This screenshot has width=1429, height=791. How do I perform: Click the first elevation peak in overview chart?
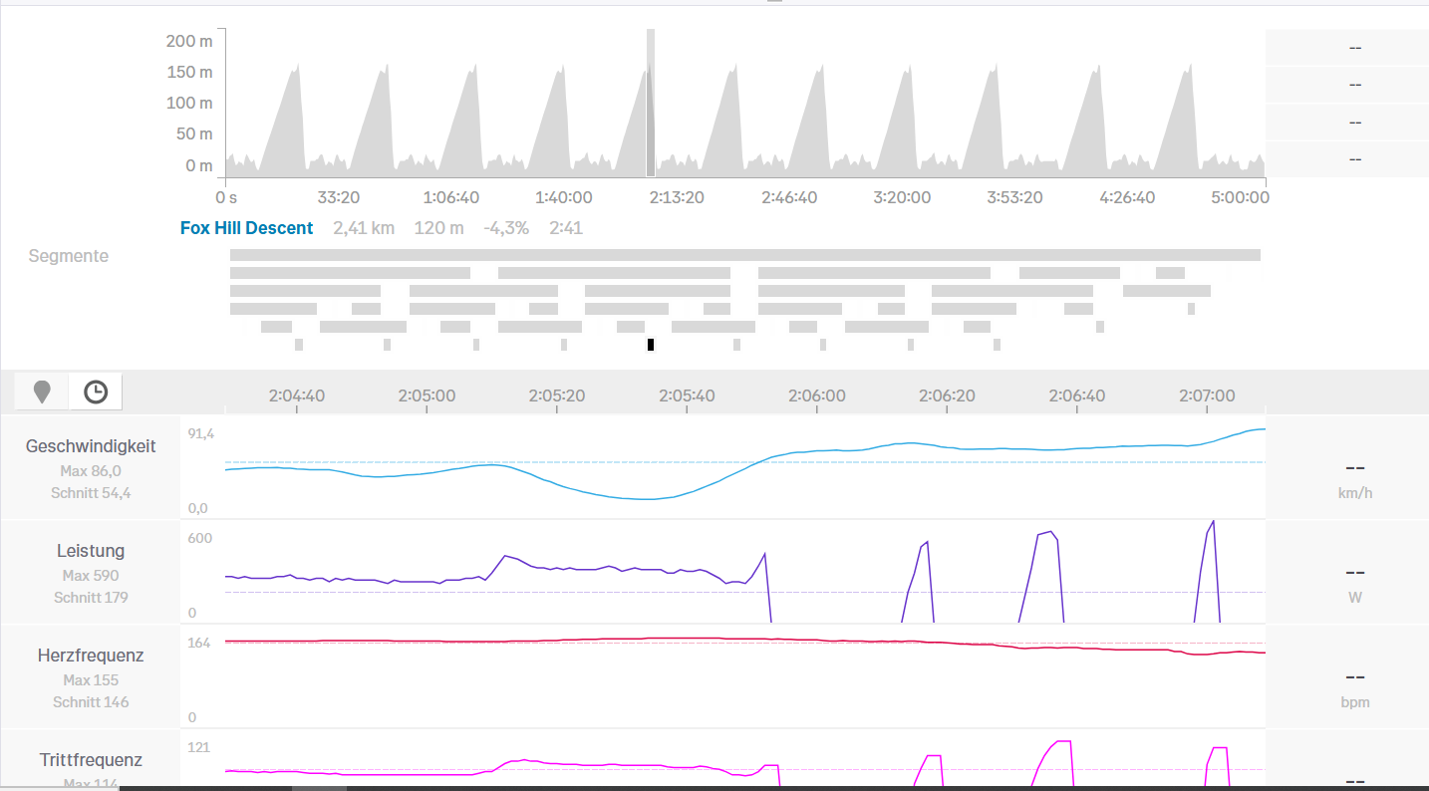point(294,72)
